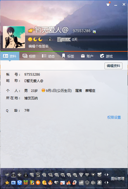Click the gray V VIP icon

point(81,175)
